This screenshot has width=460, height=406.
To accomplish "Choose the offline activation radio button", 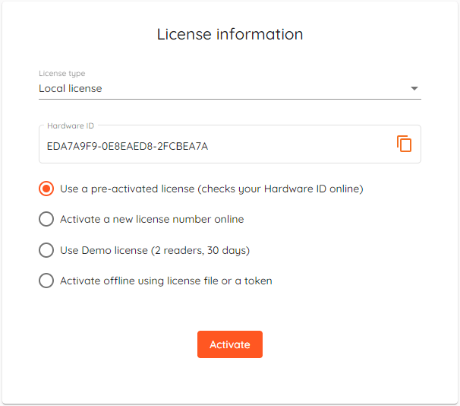I will pos(46,281).
